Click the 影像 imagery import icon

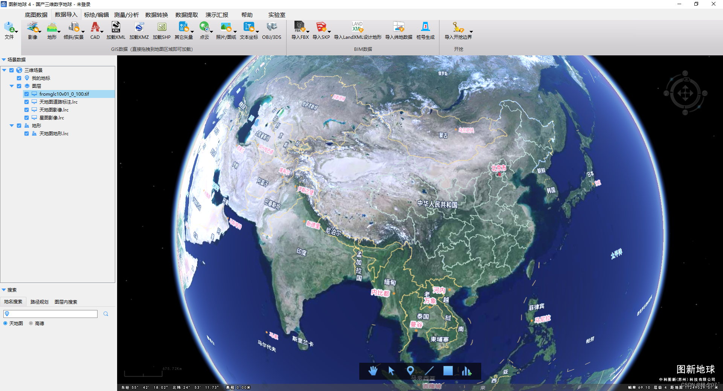coord(32,27)
